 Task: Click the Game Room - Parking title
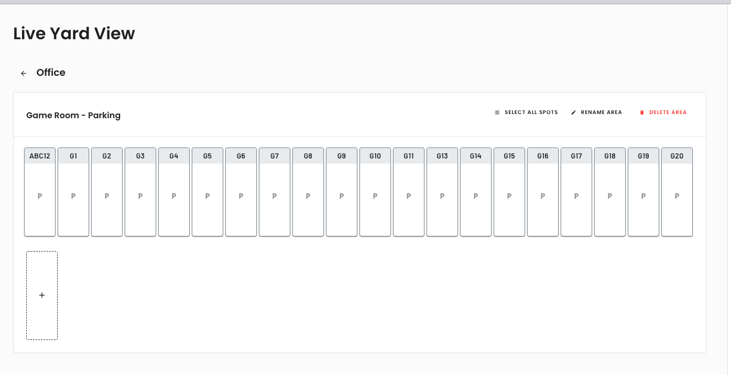click(x=73, y=115)
